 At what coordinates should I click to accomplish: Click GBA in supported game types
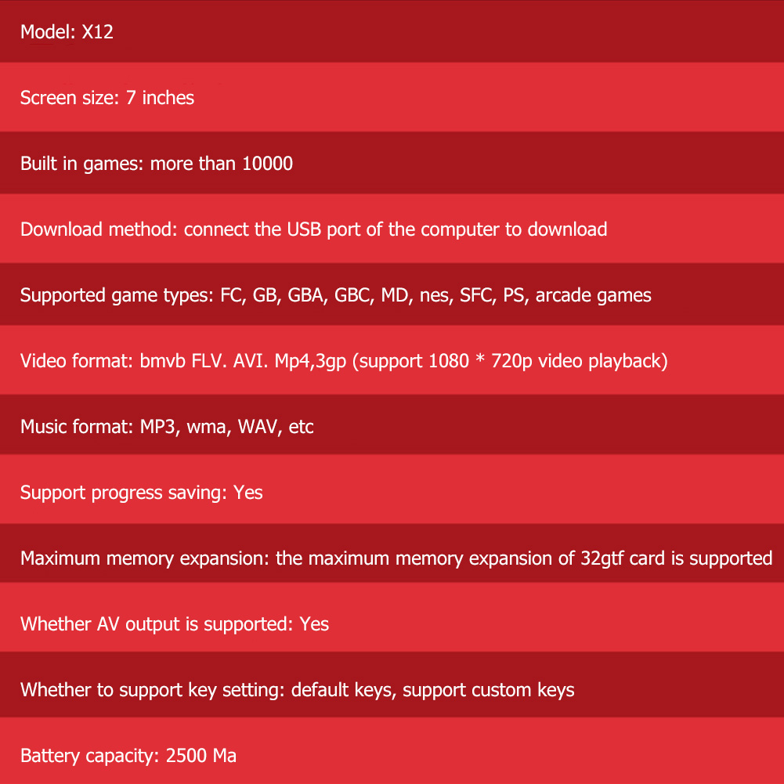[305, 295]
